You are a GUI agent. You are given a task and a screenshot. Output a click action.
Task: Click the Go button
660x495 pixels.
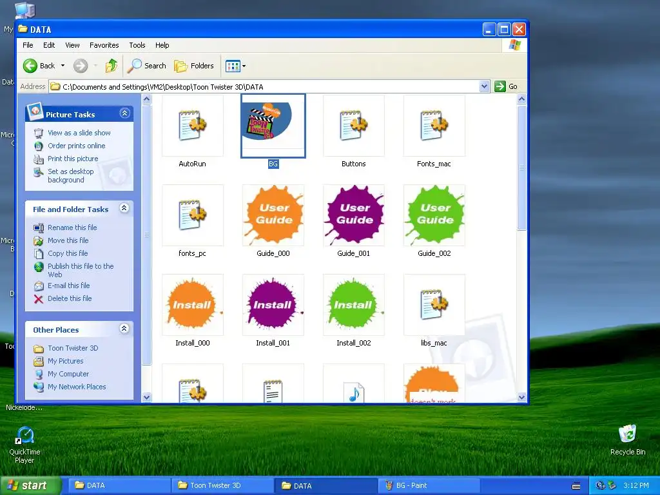(x=507, y=87)
